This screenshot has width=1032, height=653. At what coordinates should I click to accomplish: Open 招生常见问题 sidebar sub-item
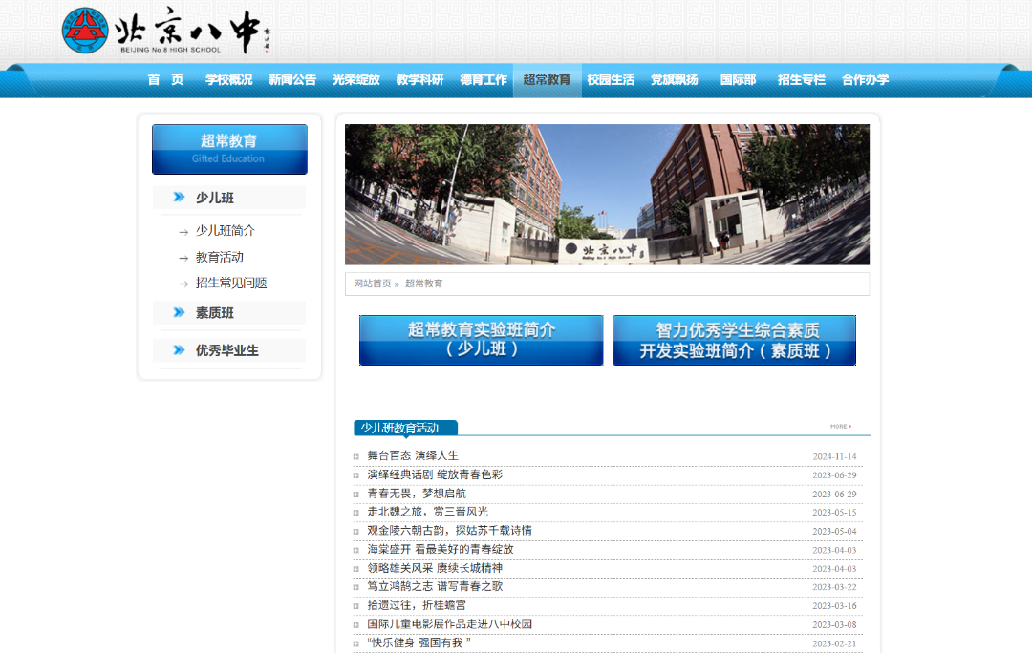pyautogui.click(x=231, y=284)
